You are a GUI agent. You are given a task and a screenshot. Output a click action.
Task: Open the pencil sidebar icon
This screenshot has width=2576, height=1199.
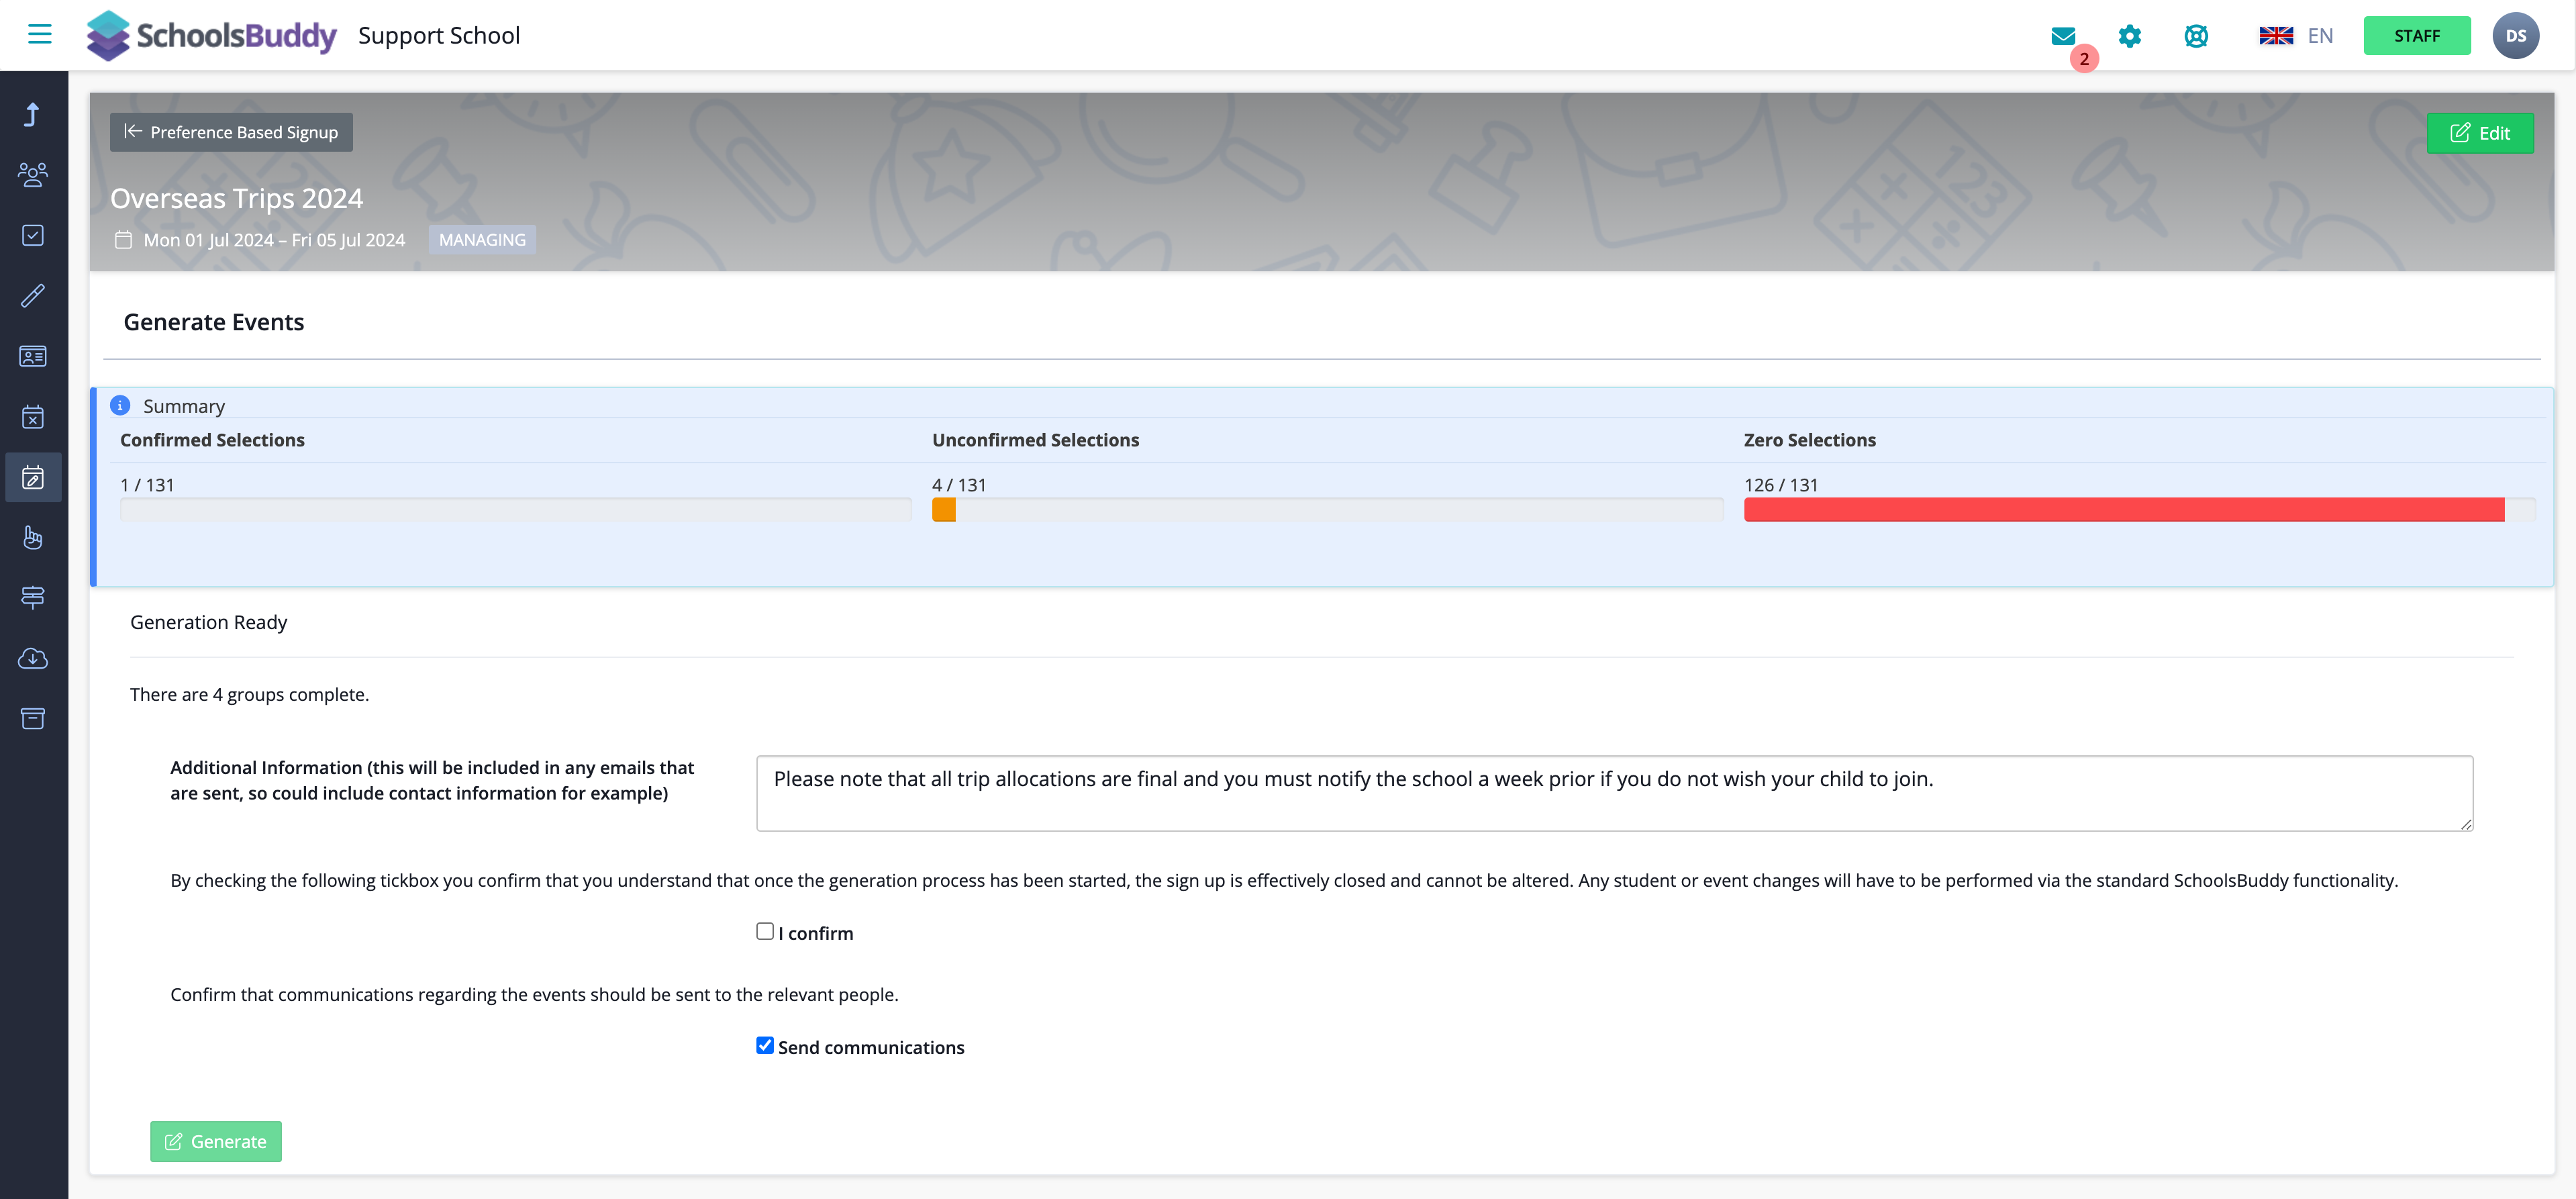[x=33, y=296]
